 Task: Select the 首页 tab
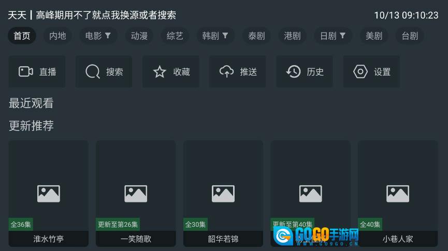click(x=22, y=36)
